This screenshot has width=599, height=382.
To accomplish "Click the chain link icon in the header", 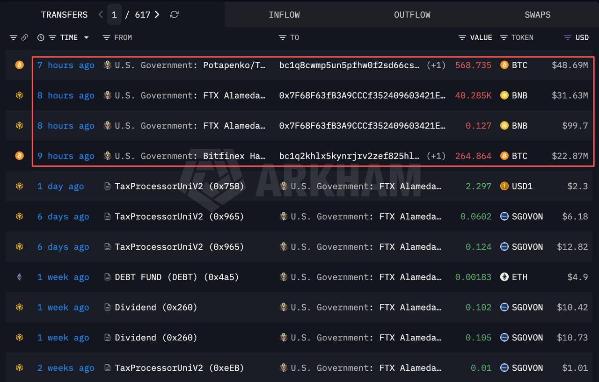I will [25, 37].
